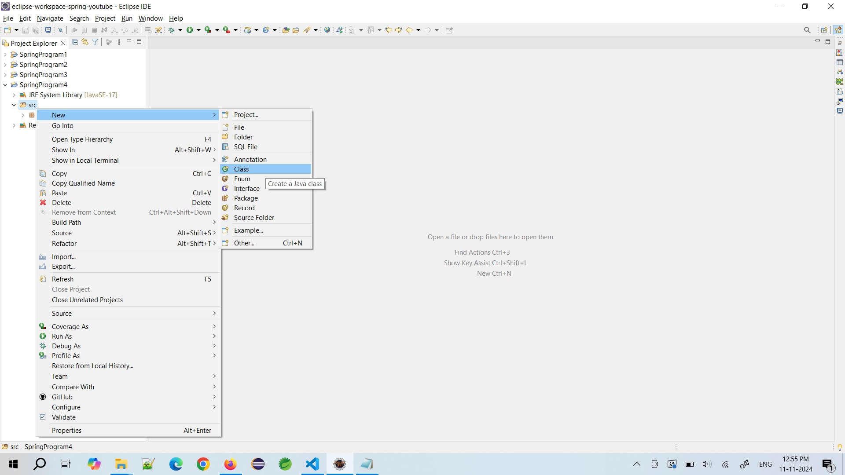Open the Debug button dropdown arrow
This screenshot has width=845, height=475.
(180, 30)
